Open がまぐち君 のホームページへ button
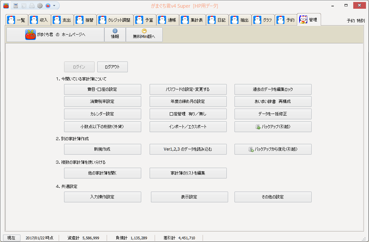The height and width of the screenshot is (242, 369). [x=55, y=35]
